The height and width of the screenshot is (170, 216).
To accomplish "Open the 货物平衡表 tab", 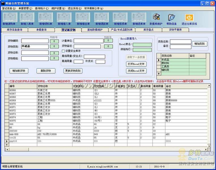I will pos(175,30).
